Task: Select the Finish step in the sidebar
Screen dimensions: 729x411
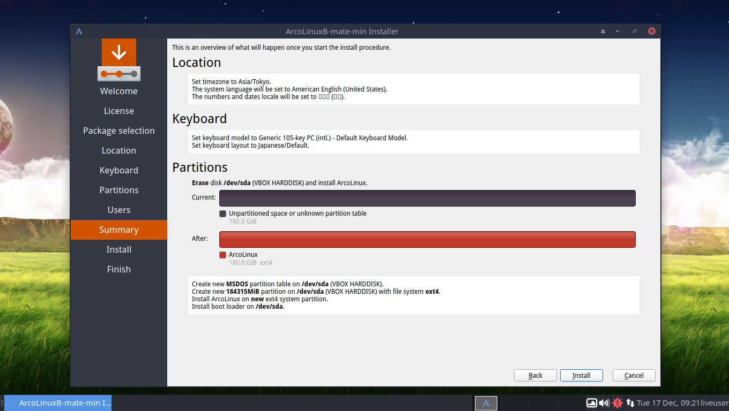Action: (119, 269)
